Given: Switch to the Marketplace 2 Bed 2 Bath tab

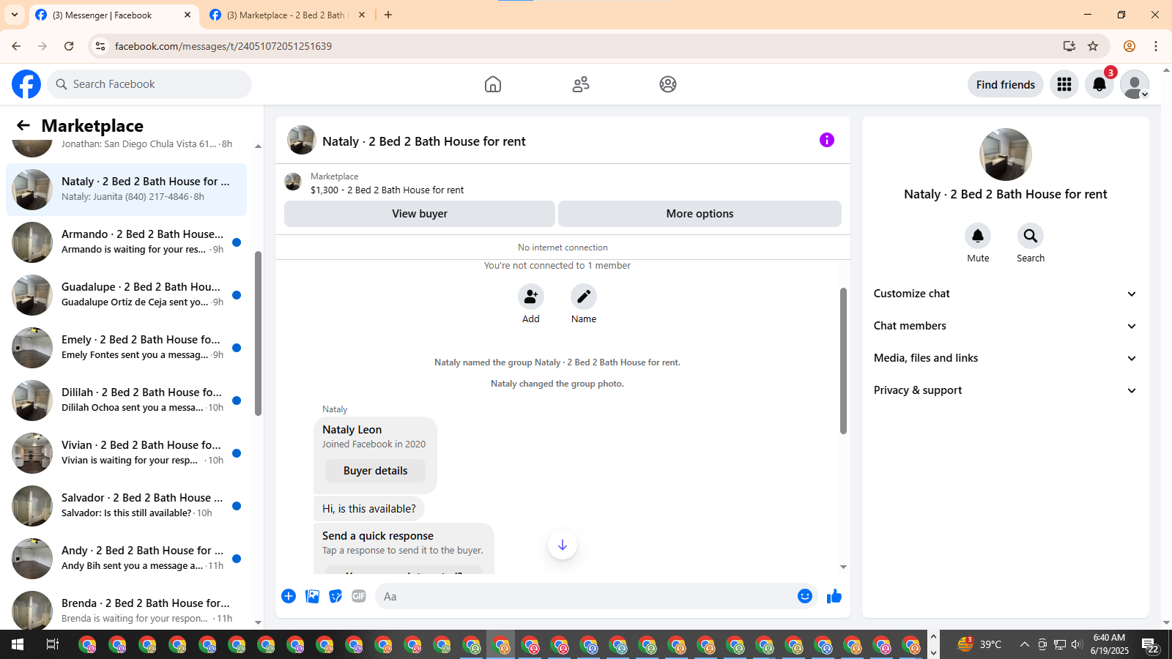Looking at the screenshot, I should click(287, 15).
